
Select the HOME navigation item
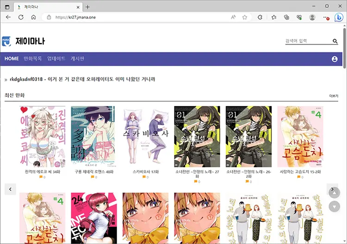point(12,59)
